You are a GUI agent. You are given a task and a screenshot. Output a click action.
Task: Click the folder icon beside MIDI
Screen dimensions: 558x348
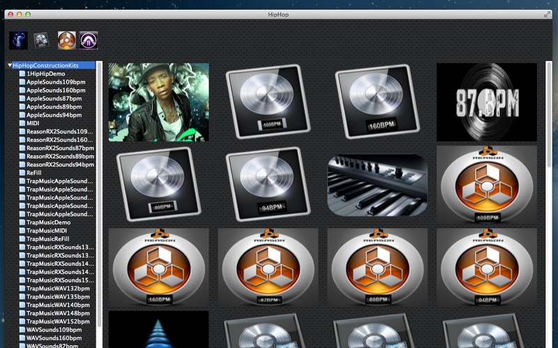tap(22, 123)
